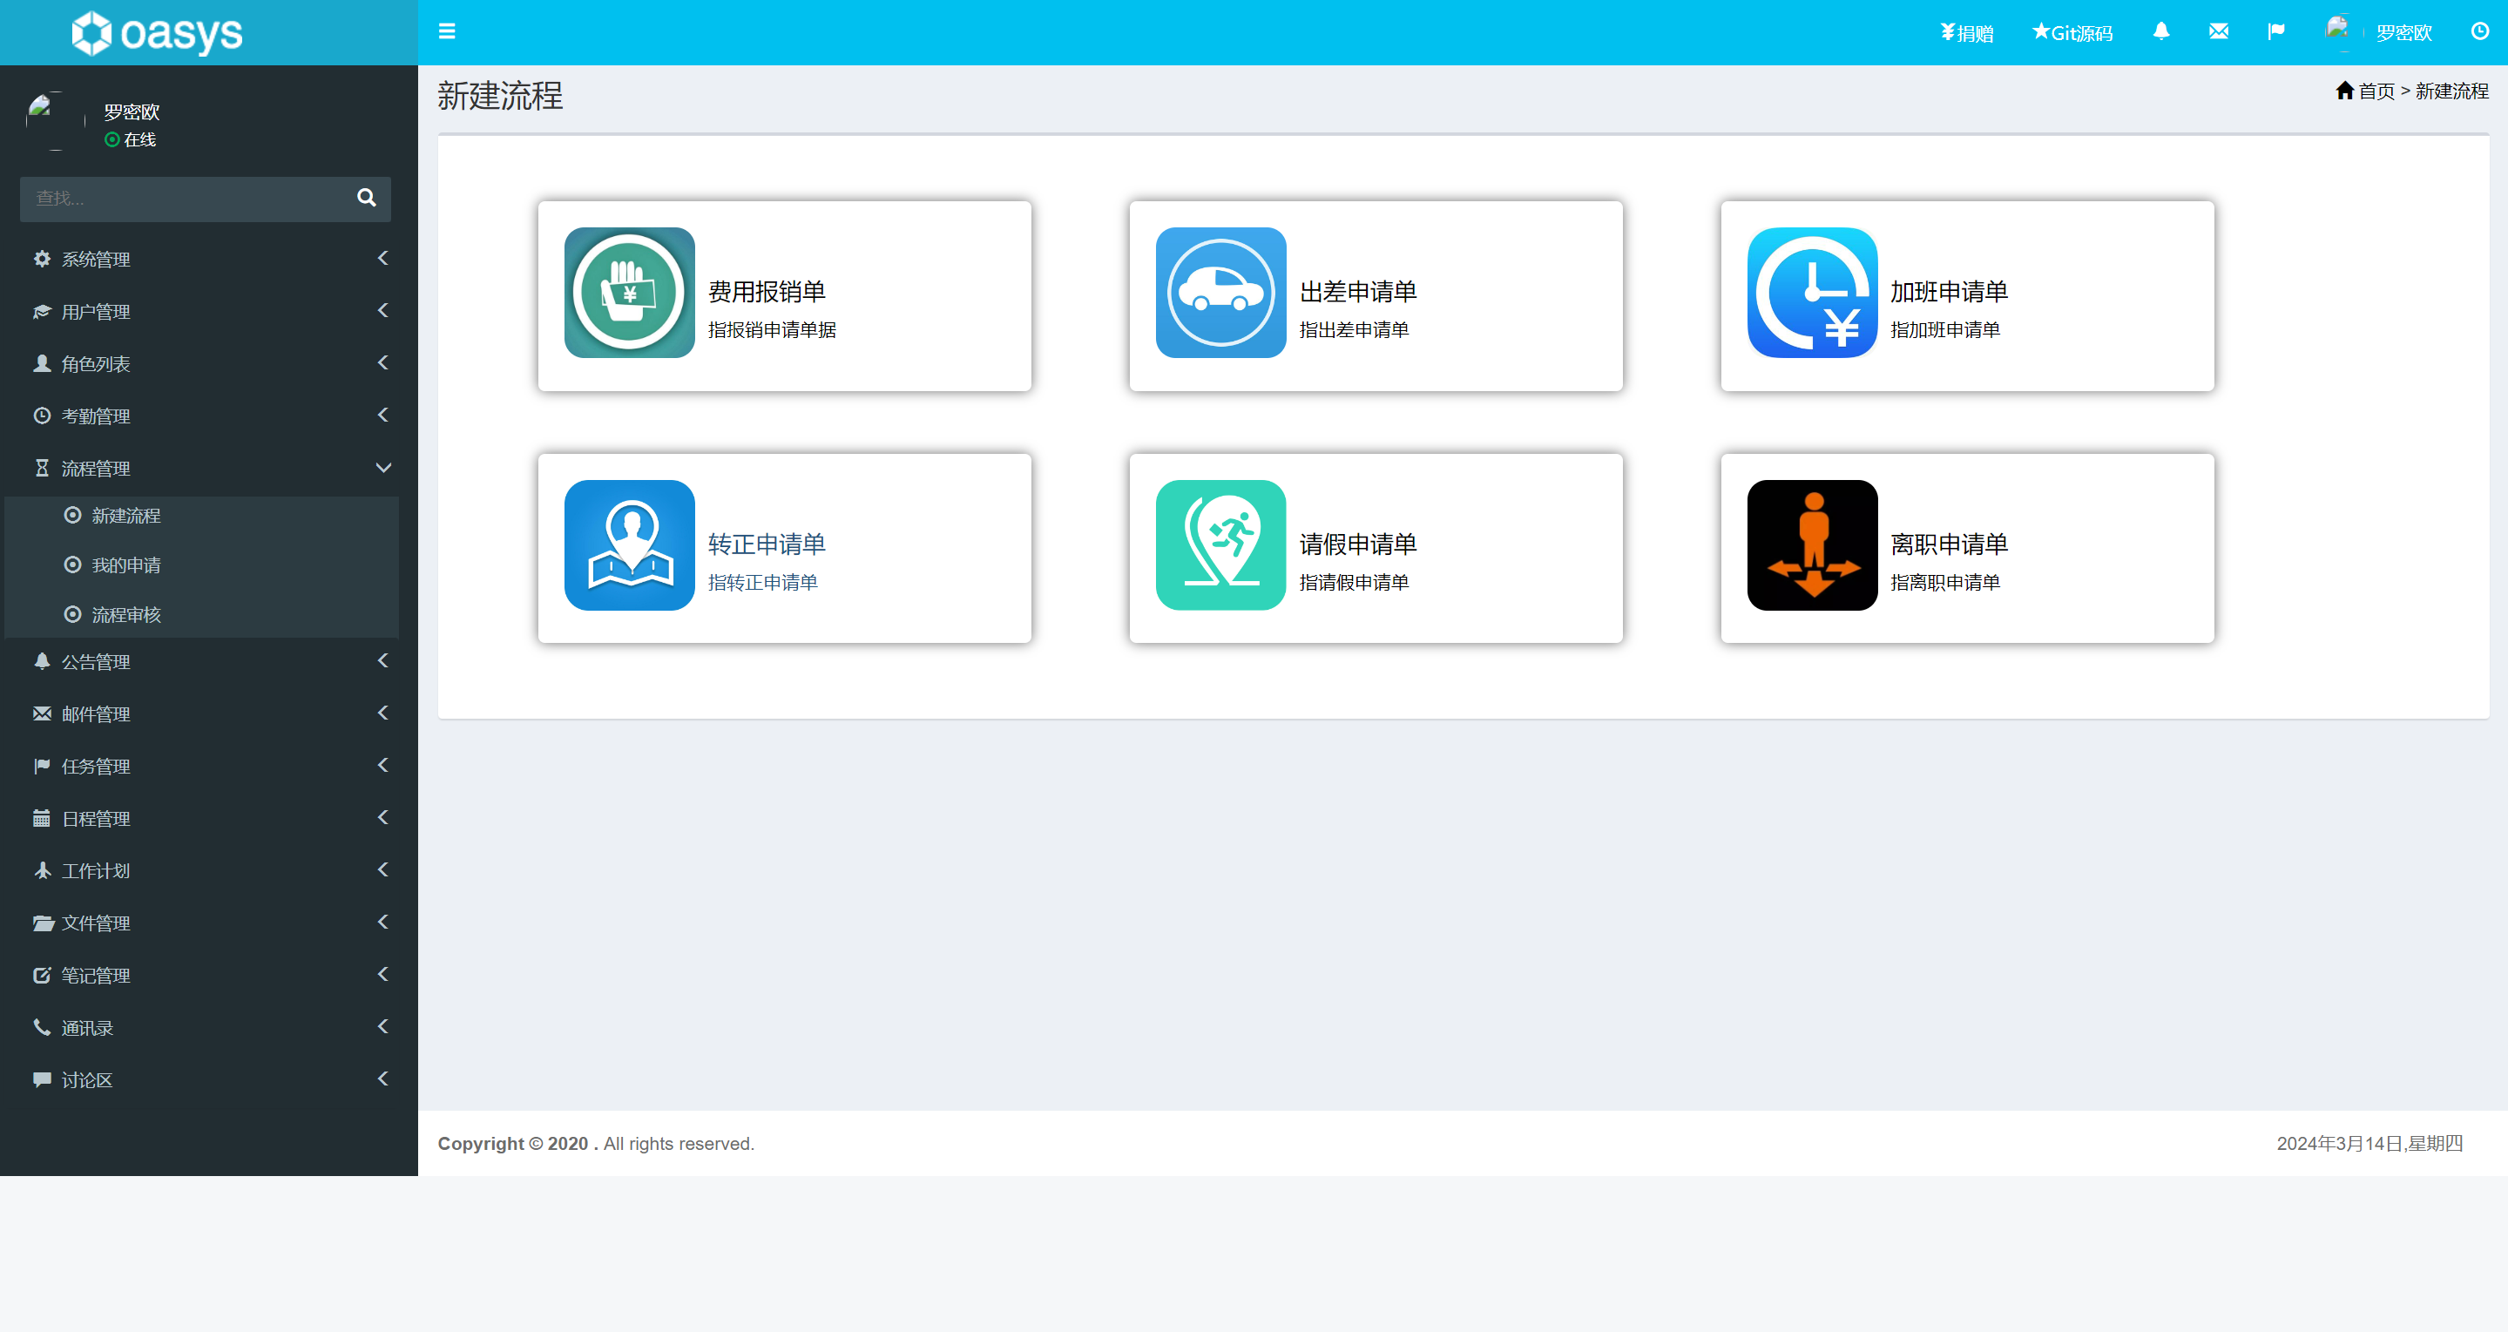The width and height of the screenshot is (2508, 1332).
Task: Click the person icon beside 角色列表
Action: tap(42, 363)
